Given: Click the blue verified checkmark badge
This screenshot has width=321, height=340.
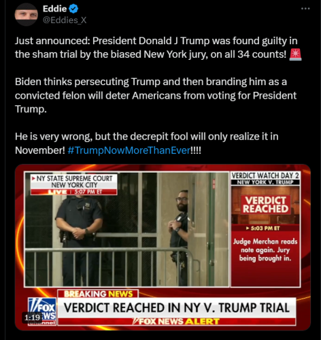Looking at the screenshot, I should [x=73, y=9].
